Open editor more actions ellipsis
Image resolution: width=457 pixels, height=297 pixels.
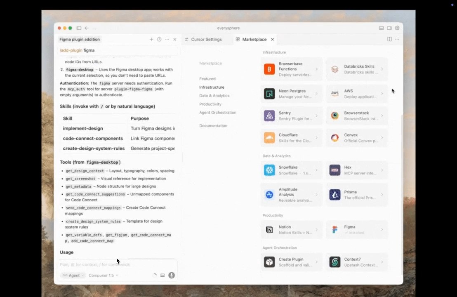click(397, 39)
